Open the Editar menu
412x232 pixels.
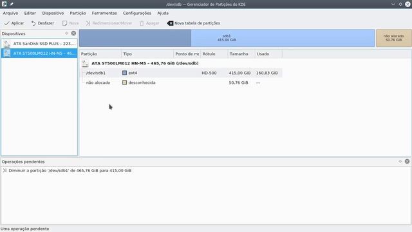click(x=30, y=13)
